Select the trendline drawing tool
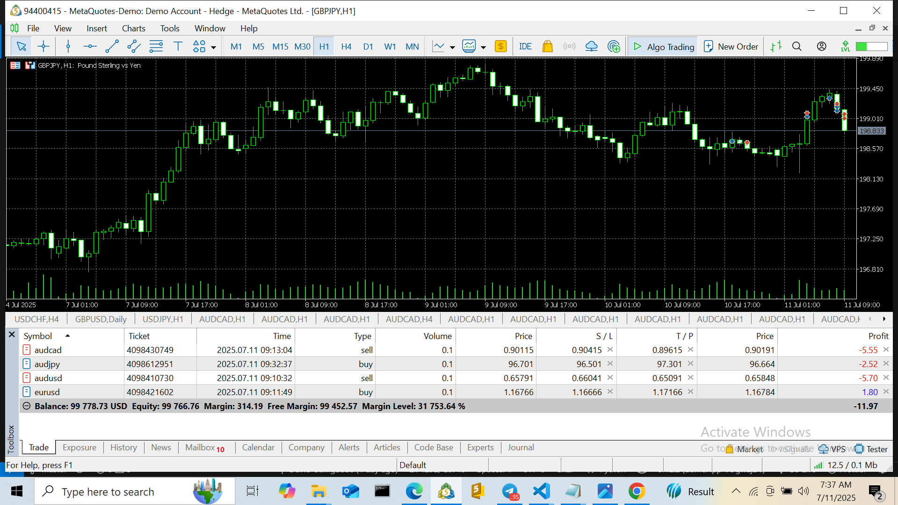The image size is (898, 505). [x=112, y=46]
